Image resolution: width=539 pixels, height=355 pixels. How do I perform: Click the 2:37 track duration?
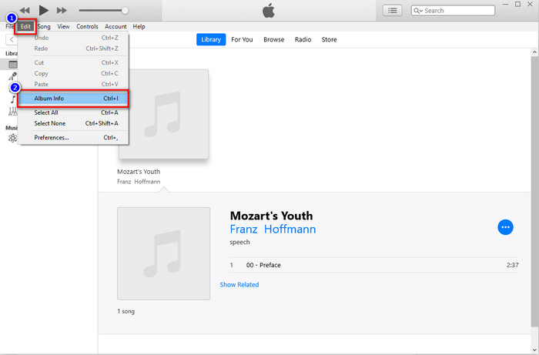[x=513, y=265]
